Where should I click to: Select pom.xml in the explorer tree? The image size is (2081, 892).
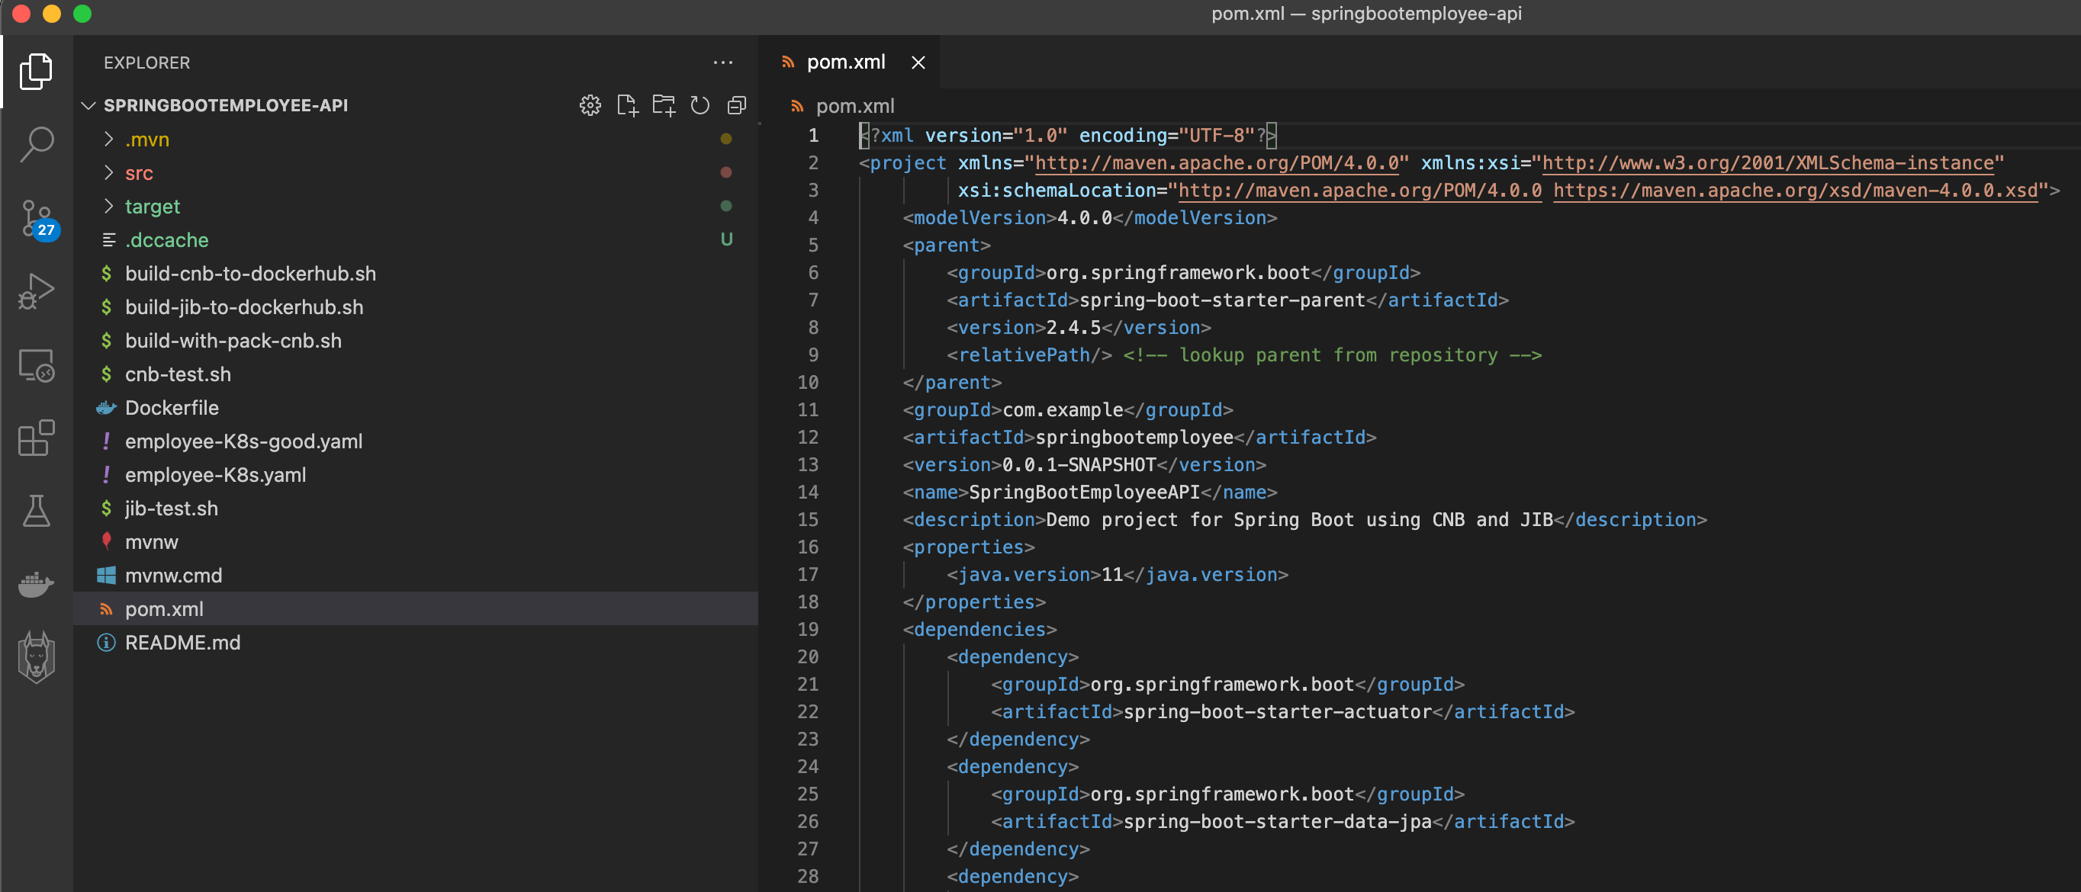[x=415, y=608]
